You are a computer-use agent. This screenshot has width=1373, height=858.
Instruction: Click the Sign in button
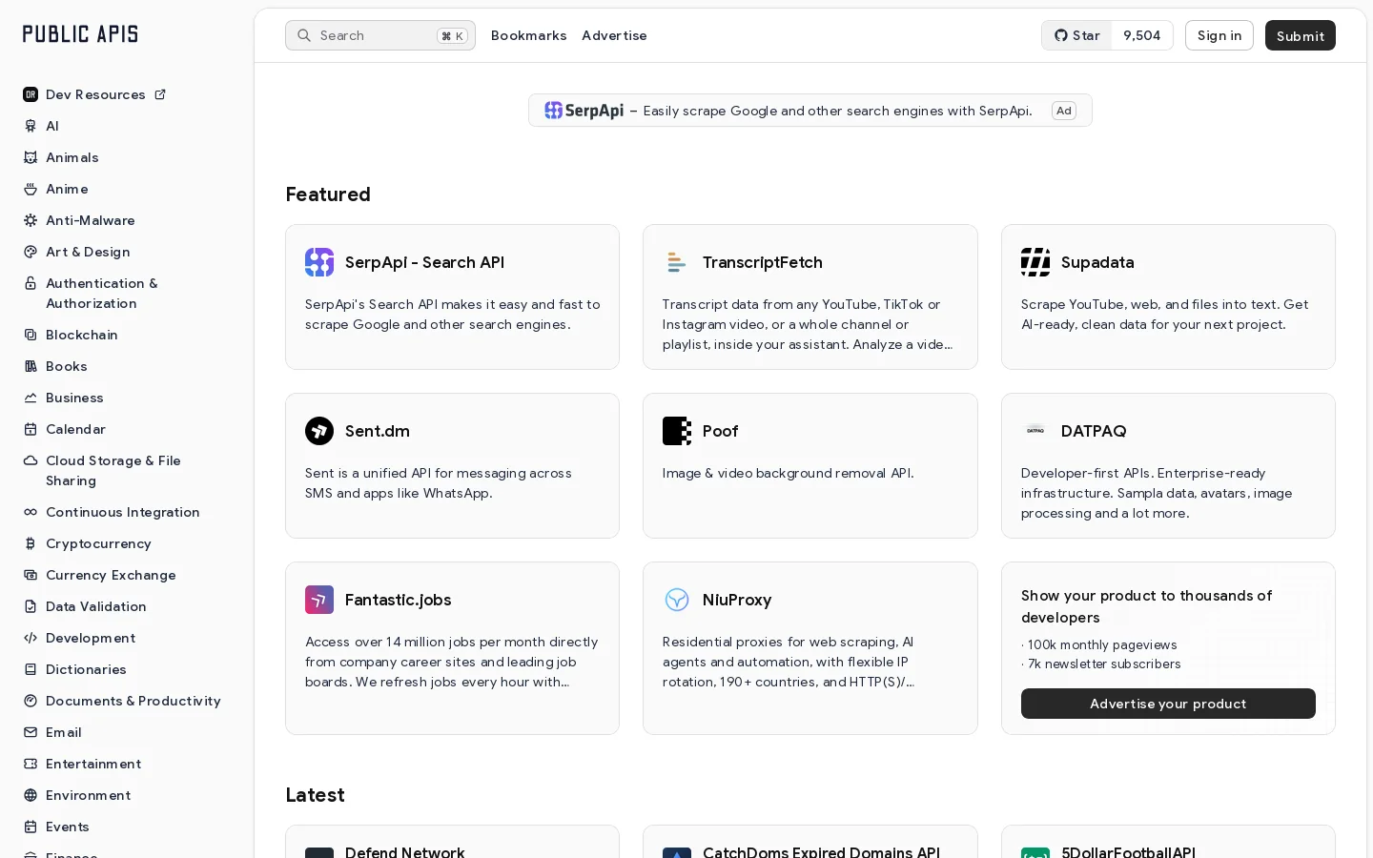(1219, 35)
